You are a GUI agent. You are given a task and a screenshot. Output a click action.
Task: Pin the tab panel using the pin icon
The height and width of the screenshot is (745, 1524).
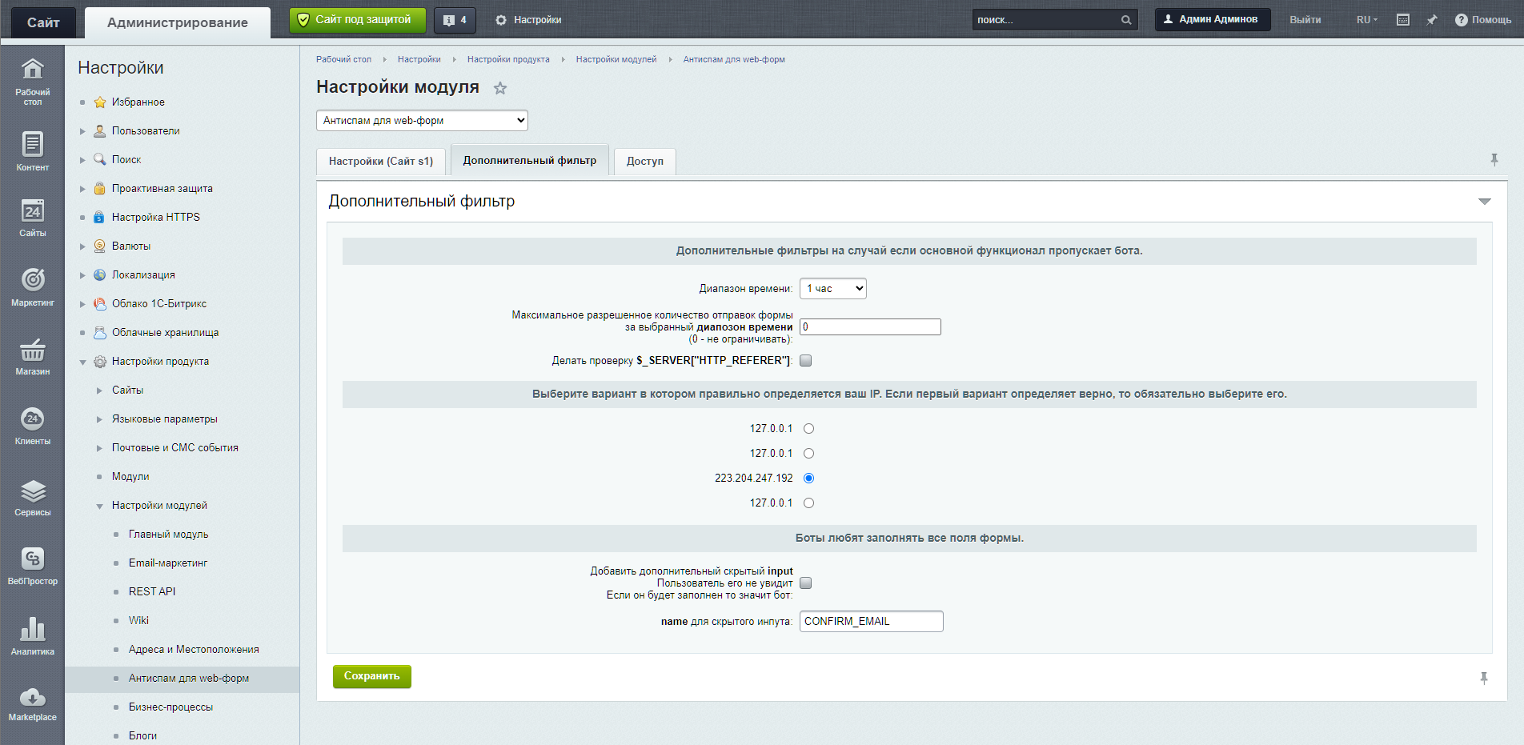click(1494, 160)
